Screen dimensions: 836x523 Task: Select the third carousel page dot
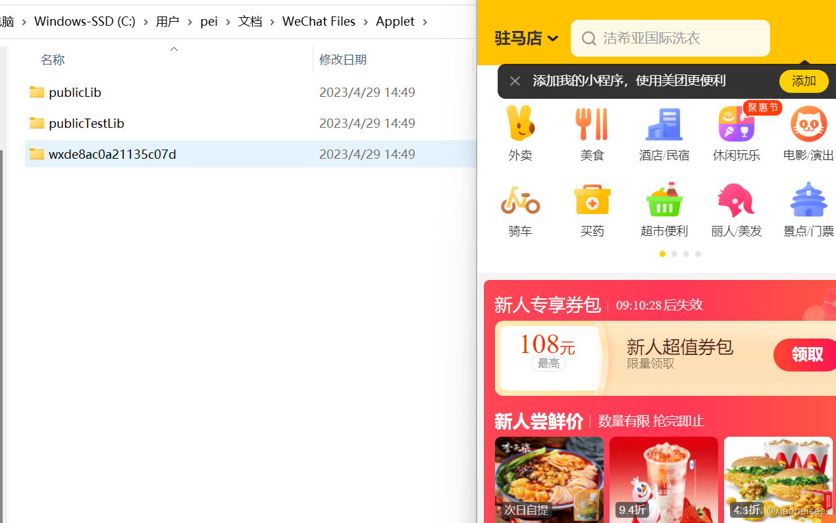point(686,254)
